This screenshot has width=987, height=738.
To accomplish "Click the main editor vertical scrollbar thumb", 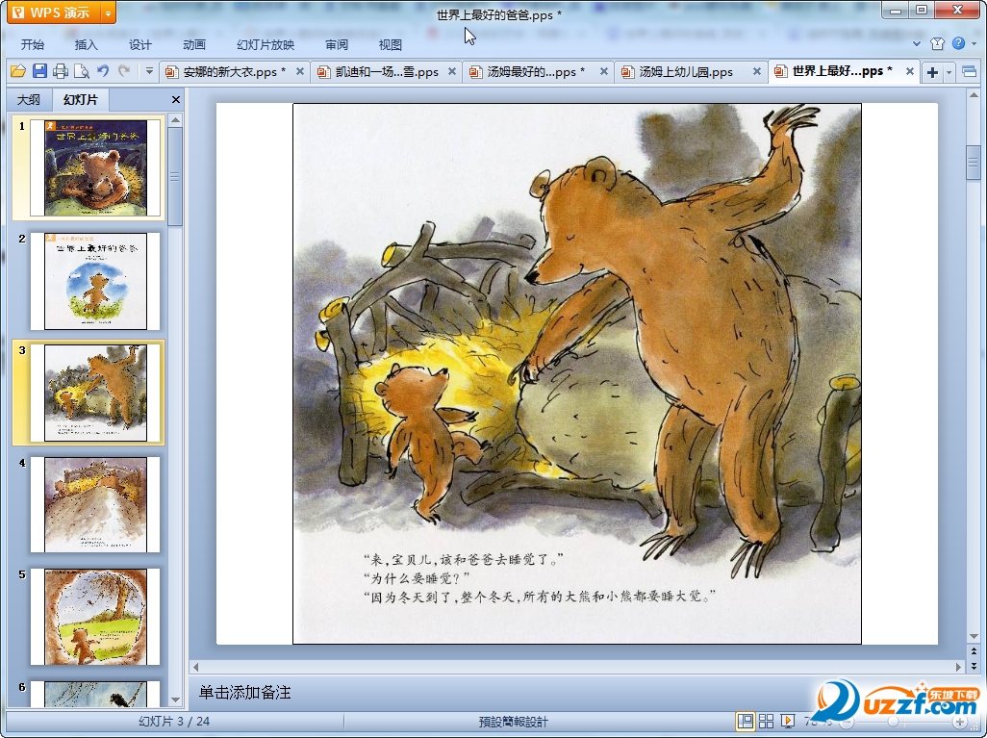I will point(974,162).
